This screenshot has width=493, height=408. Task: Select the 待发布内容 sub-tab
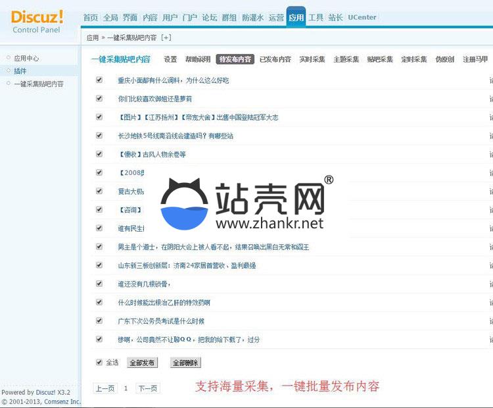[x=235, y=59]
